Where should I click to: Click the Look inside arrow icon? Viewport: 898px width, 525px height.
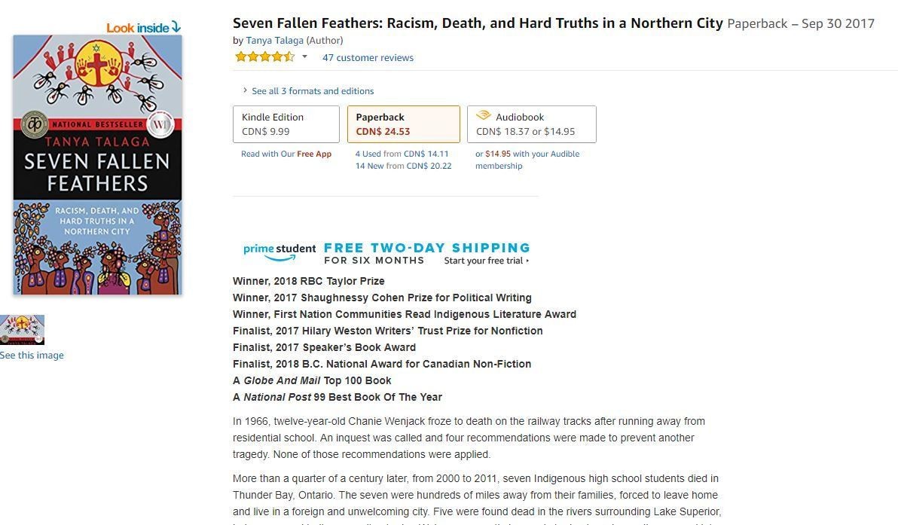click(176, 27)
